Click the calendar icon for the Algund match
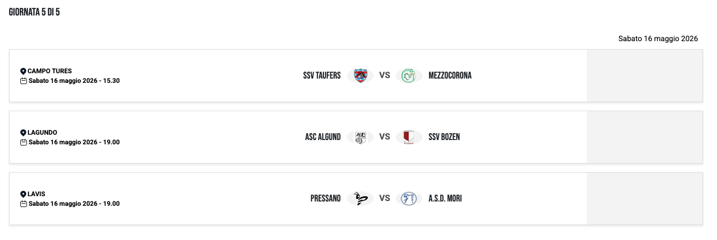717x240 pixels. [24, 142]
